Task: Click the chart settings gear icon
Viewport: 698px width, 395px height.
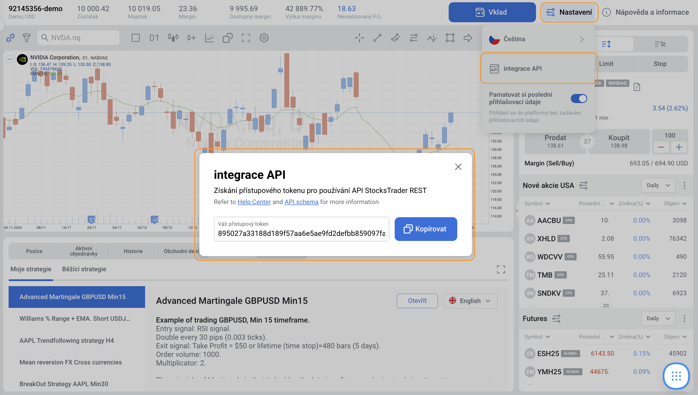Action: click(x=264, y=38)
